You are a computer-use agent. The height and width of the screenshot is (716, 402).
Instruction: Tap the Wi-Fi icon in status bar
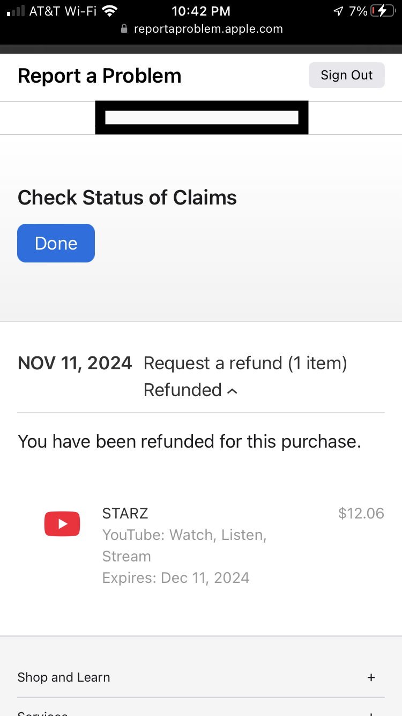[x=110, y=11]
